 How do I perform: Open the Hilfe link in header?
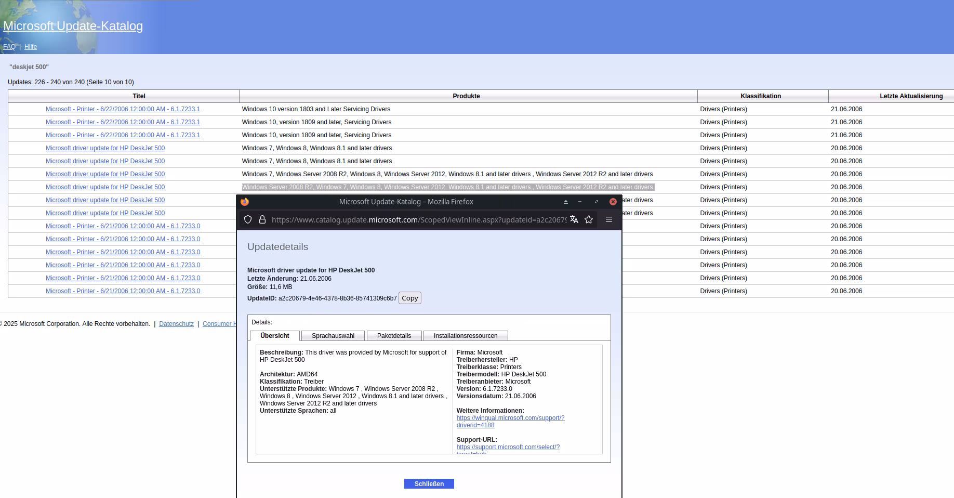click(31, 47)
